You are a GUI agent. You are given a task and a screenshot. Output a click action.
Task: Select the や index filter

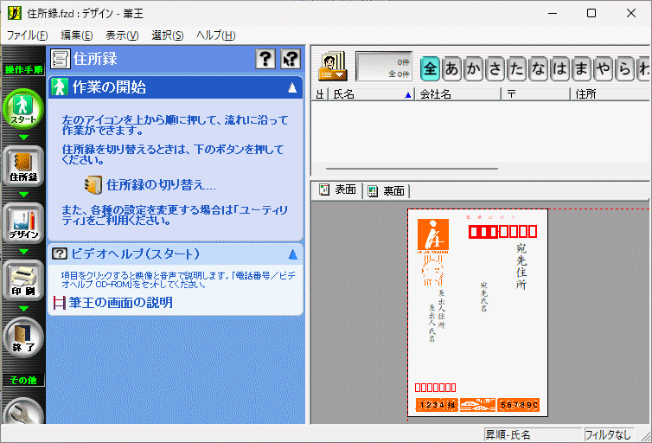coord(604,68)
